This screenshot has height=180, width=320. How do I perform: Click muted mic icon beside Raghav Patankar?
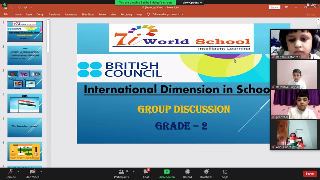(x=273, y=57)
